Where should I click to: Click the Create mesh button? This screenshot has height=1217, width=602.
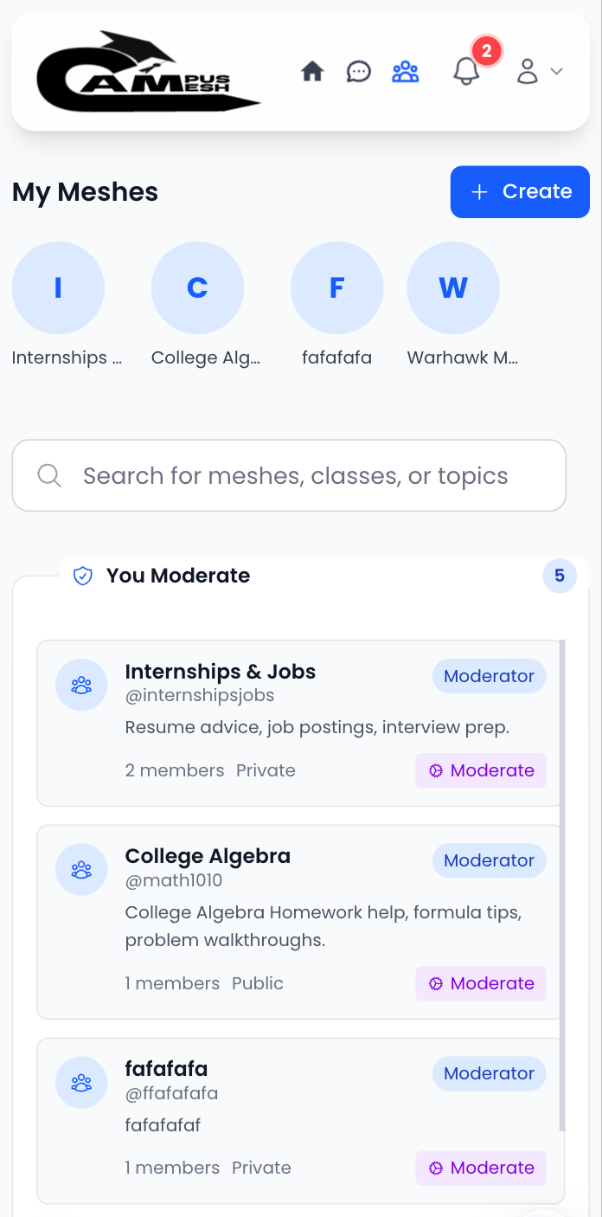tap(520, 191)
